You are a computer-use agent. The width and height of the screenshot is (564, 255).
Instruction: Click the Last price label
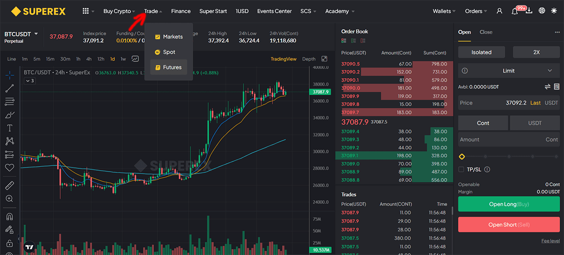tap(535, 103)
